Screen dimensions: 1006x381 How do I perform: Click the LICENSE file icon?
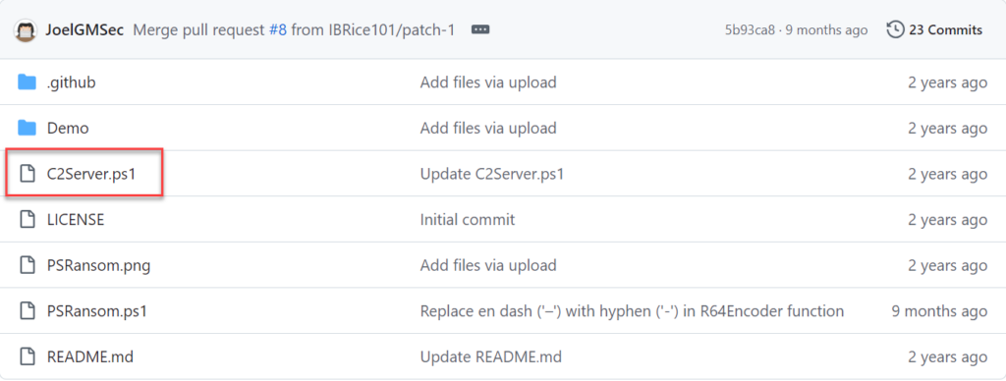[x=27, y=219]
